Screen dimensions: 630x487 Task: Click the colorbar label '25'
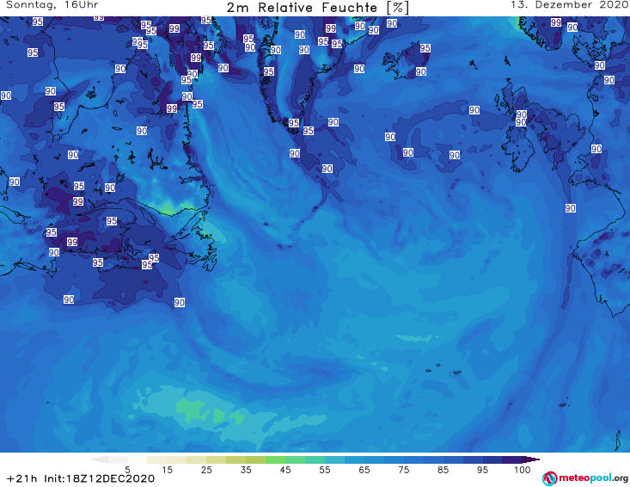click(206, 470)
